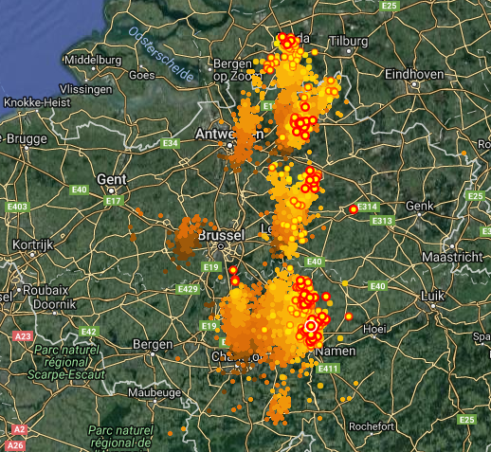Select the red A26 road shield
The height and width of the screenshot is (452, 491).
[x=15, y=445]
